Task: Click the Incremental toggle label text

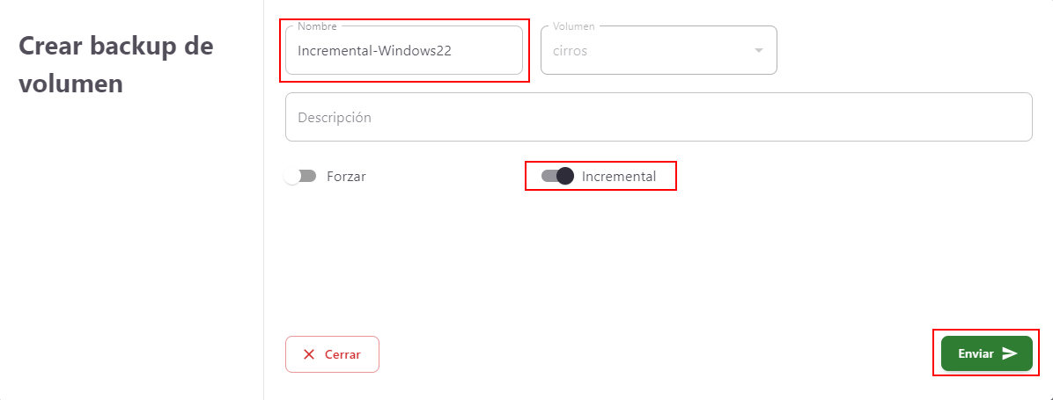Action: (619, 176)
